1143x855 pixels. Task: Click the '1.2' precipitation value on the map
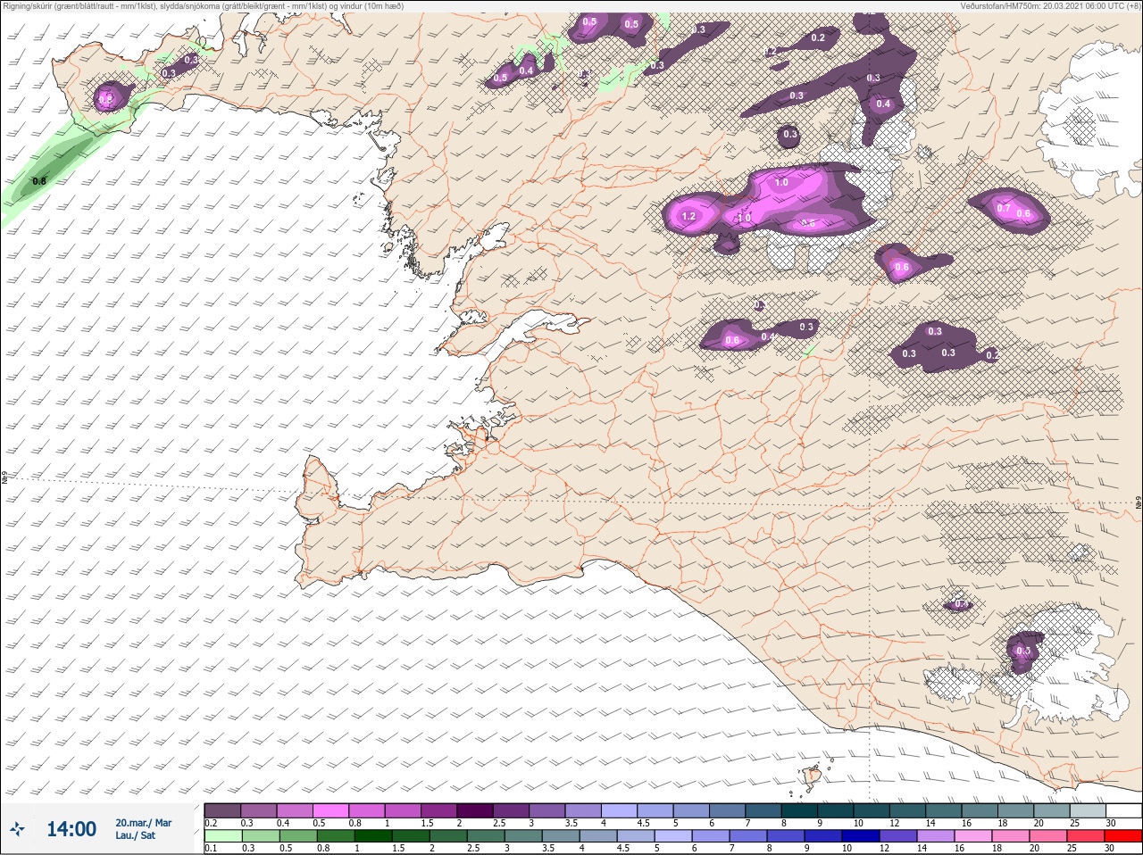pos(688,216)
